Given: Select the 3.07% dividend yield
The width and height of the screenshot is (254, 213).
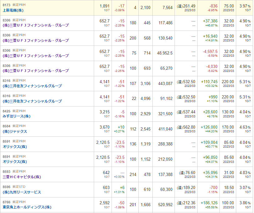Looking at the screenshot, I should click(x=245, y=187).
